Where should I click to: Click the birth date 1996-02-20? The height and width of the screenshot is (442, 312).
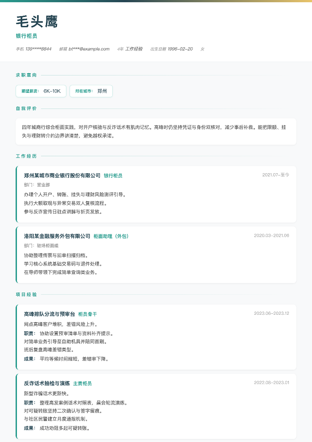click(180, 49)
